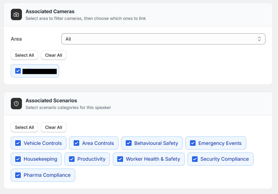Click the shield icon beside Associated Scenarios
The width and height of the screenshot is (278, 194).
[16, 104]
